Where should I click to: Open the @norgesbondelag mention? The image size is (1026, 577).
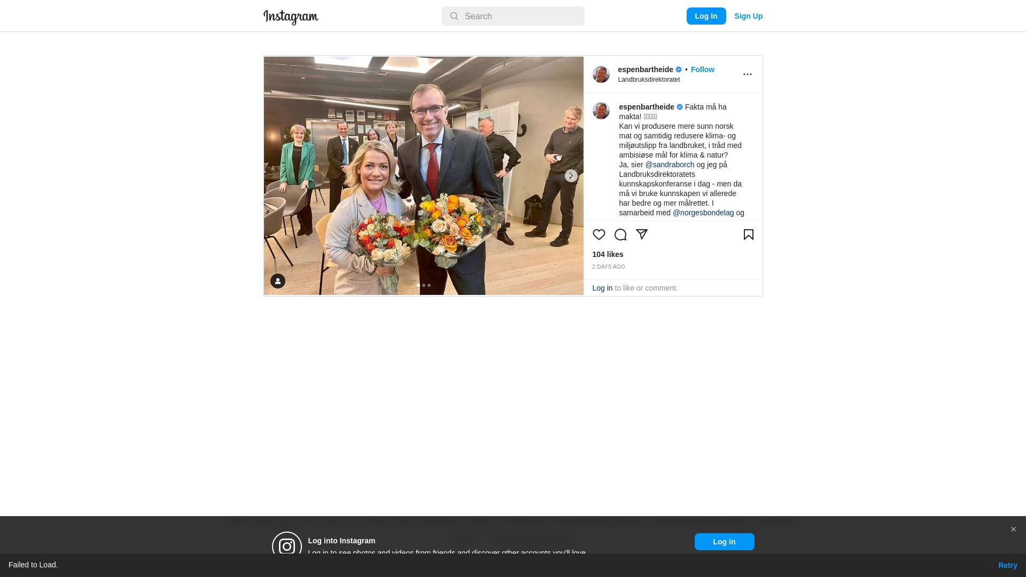pos(703,213)
